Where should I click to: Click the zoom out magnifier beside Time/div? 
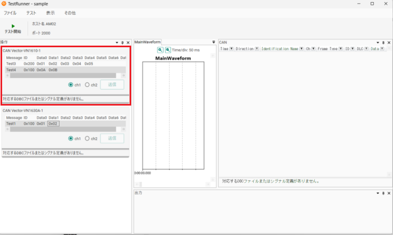click(x=168, y=49)
